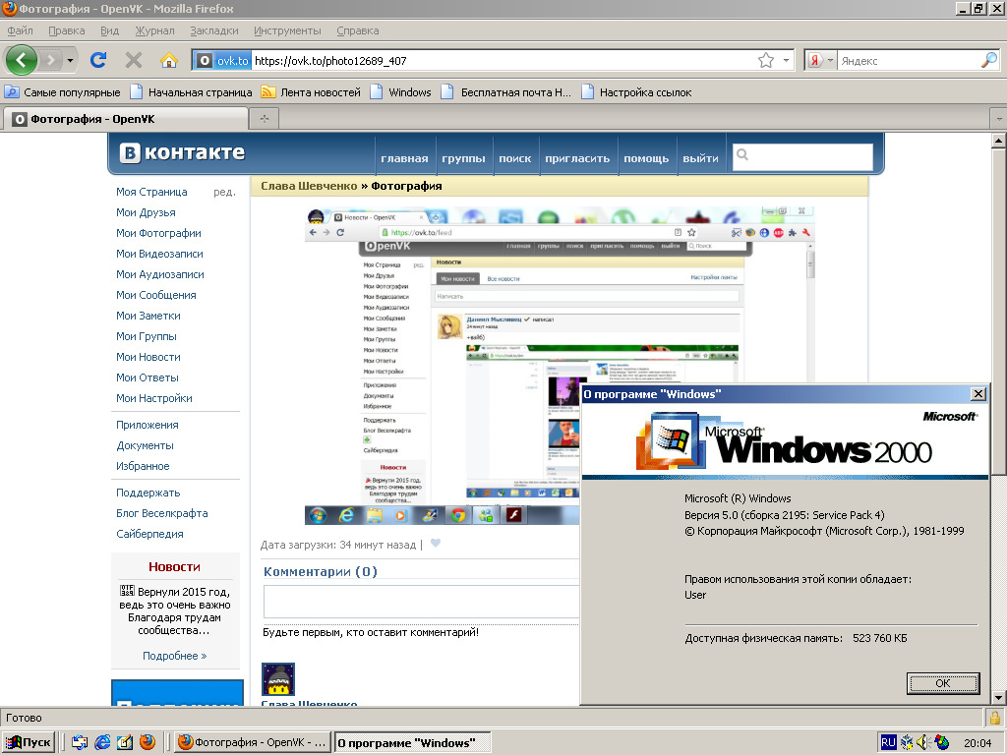Open группы in site header
Viewport: 1007px width, 755px height.
point(463,158)
